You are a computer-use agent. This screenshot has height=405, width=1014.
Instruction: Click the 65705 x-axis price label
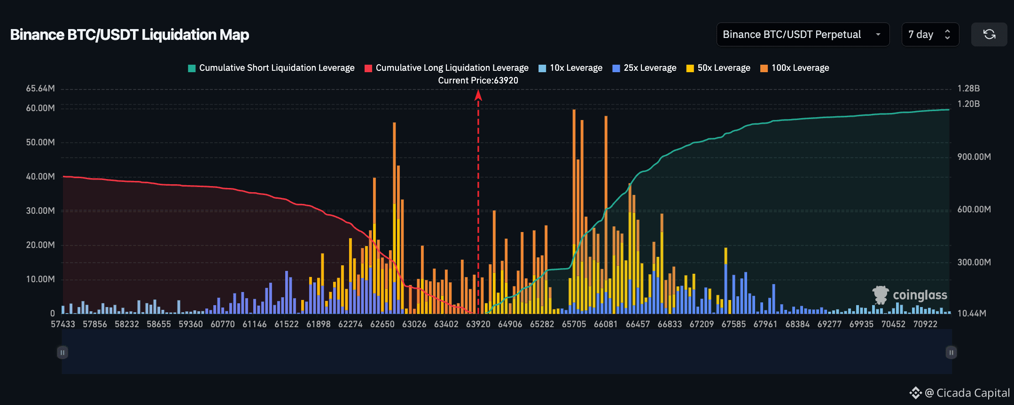574,324
